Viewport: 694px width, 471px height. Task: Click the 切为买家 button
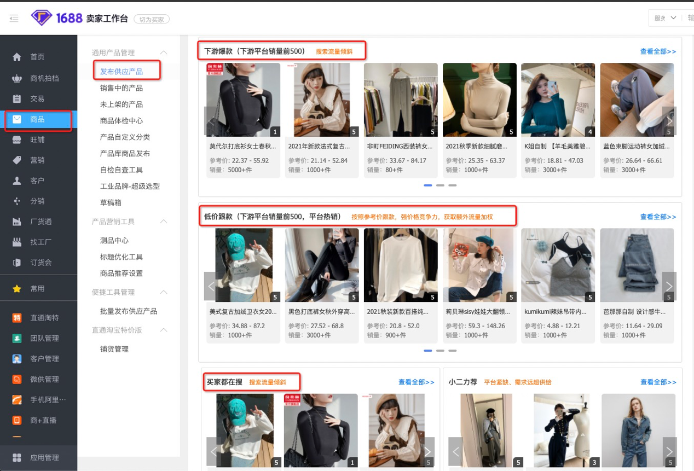point(152,18)
